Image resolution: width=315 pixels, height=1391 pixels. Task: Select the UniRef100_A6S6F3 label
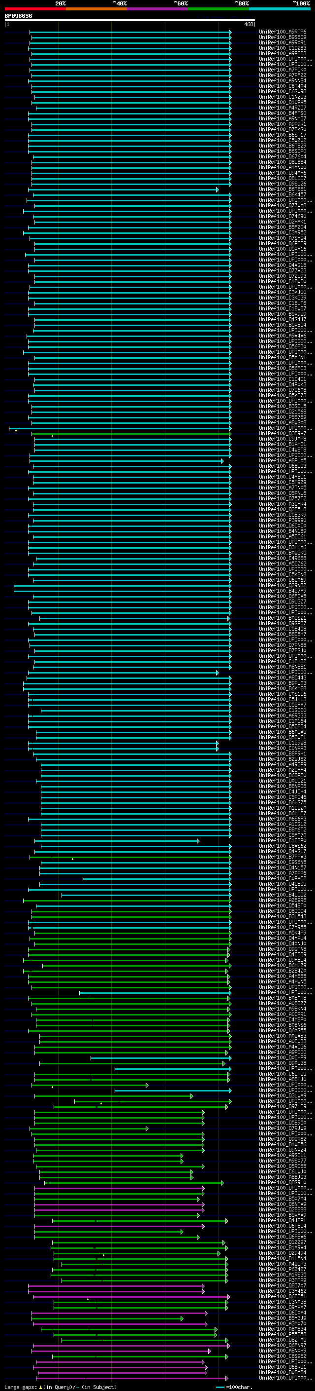[282, 819]
